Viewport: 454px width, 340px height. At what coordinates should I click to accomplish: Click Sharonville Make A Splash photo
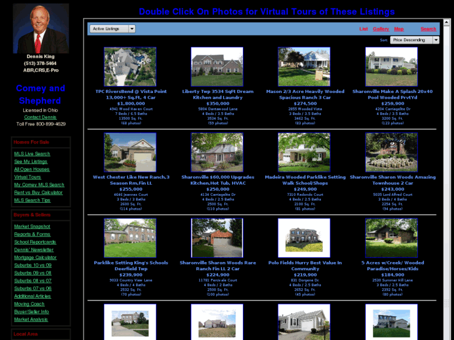tap(392, 67)
